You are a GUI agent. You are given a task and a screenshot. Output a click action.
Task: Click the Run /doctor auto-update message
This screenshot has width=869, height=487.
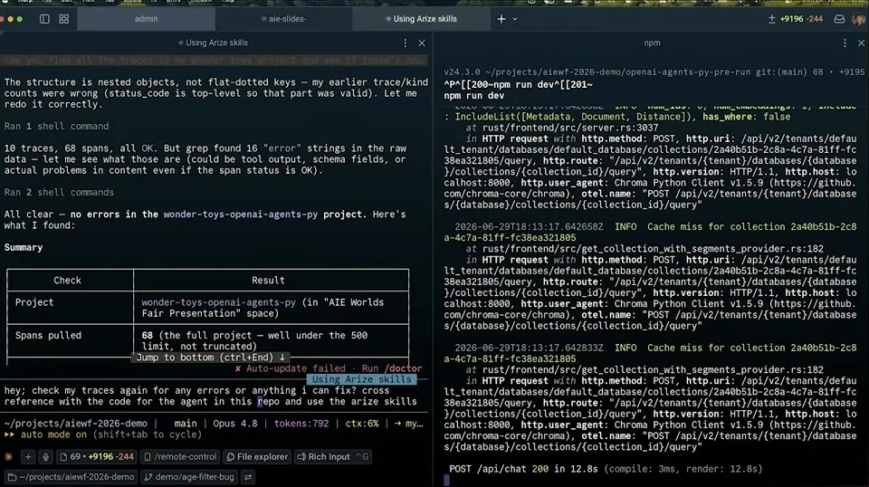coord(329,368)
